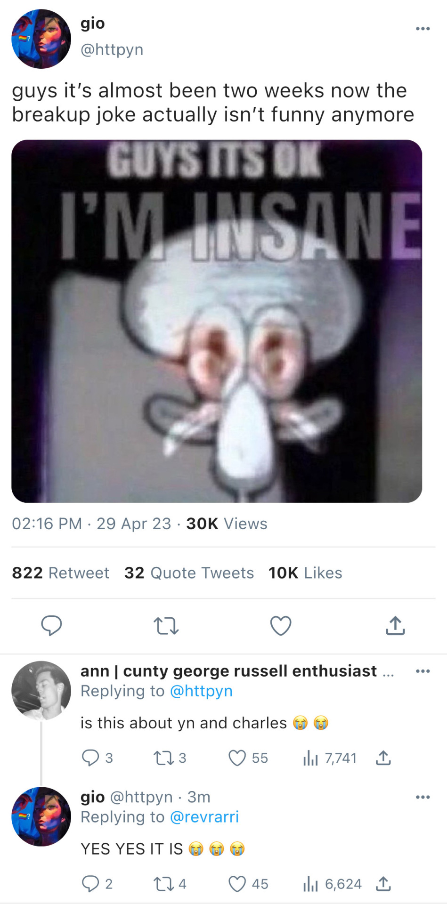Image resolution: width=447 pixels, height=904 pixels.
Task: Open the @revrarri mention link
Action: pyautogui.click(x=204, y=817)
